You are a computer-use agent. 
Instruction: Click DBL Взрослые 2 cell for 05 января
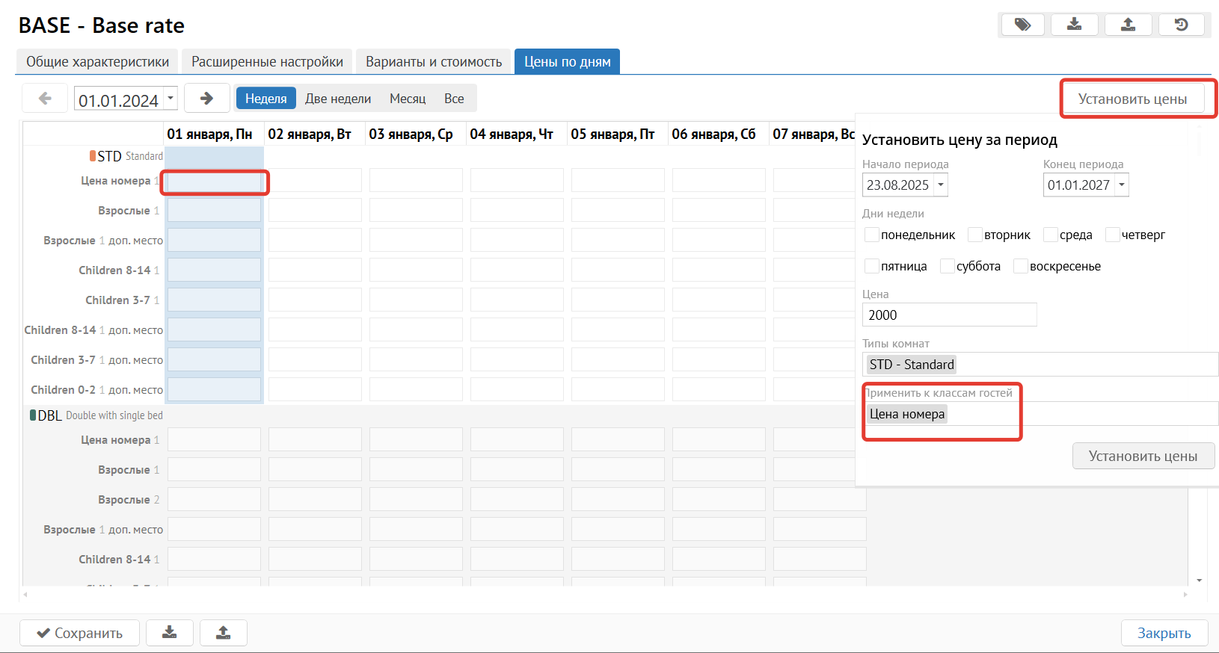click(618, 499)
